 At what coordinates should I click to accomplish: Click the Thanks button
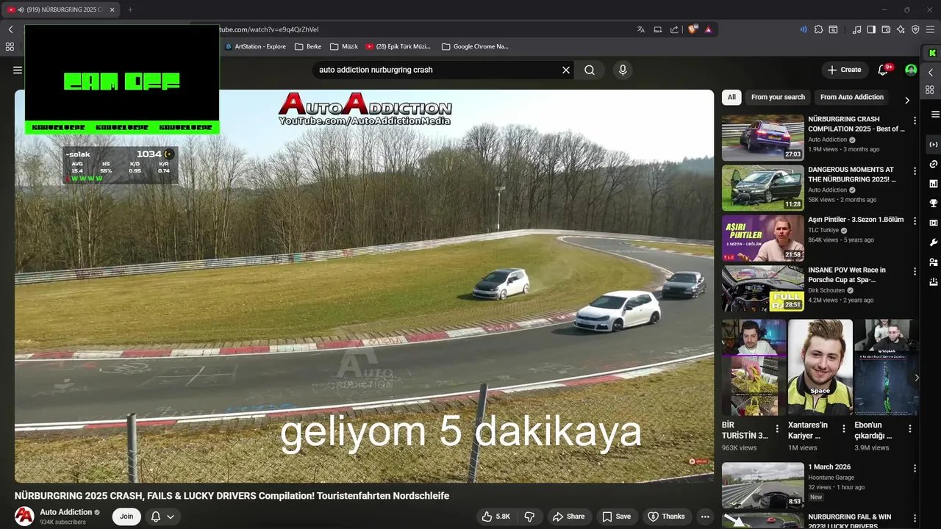pos(666,517)
